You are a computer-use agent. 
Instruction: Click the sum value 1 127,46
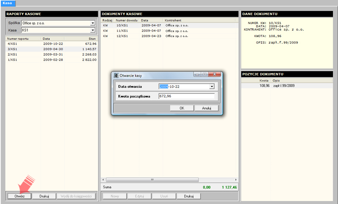[229, 187]
